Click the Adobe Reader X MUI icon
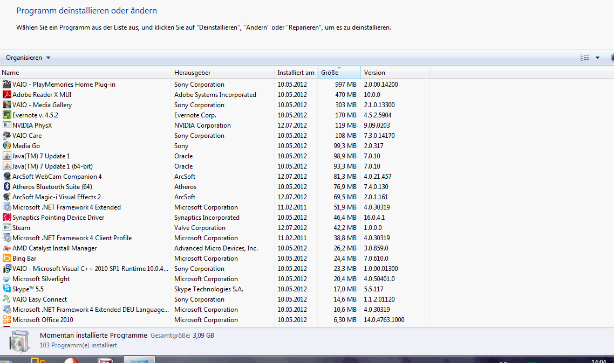The image size is (614, 363). point(6,95)
